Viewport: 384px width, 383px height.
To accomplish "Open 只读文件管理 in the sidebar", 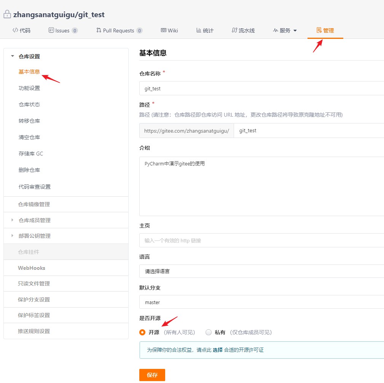I will 66,284.
